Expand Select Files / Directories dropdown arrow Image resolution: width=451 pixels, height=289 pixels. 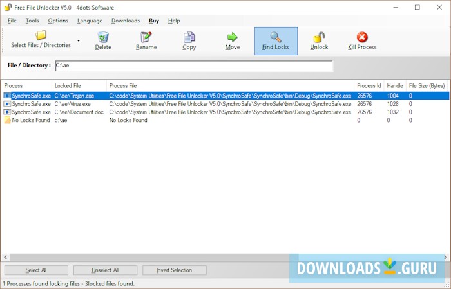(x=78, y=41)
